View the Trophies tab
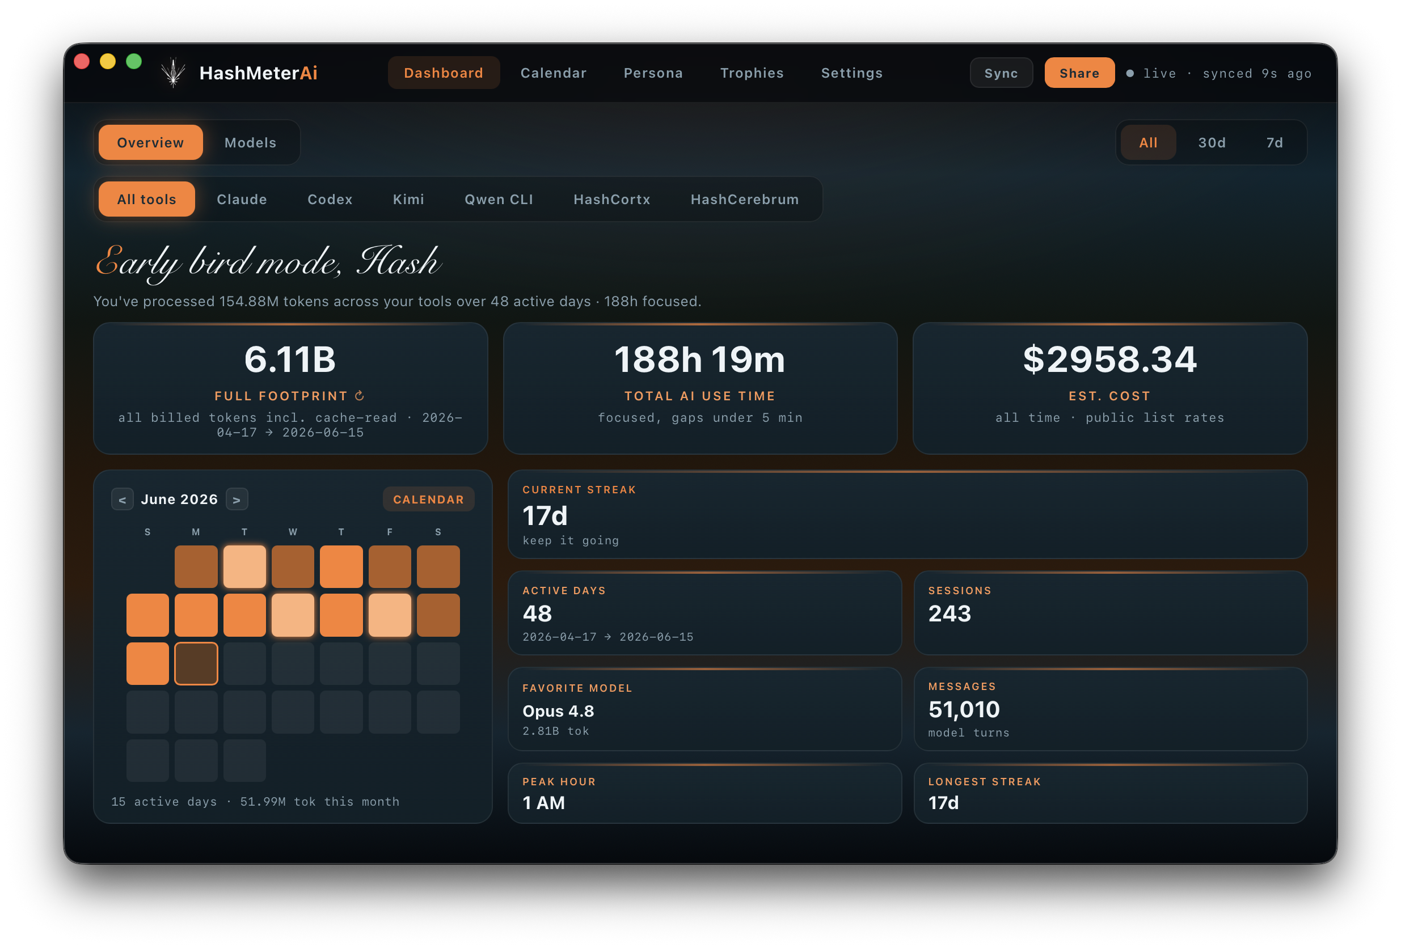1401x948 pixels. coord(752,73)
